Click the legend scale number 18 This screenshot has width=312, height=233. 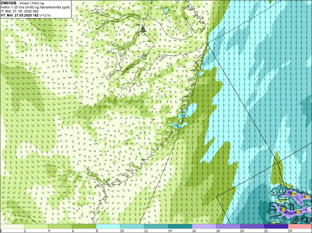(x=218, y=231)
